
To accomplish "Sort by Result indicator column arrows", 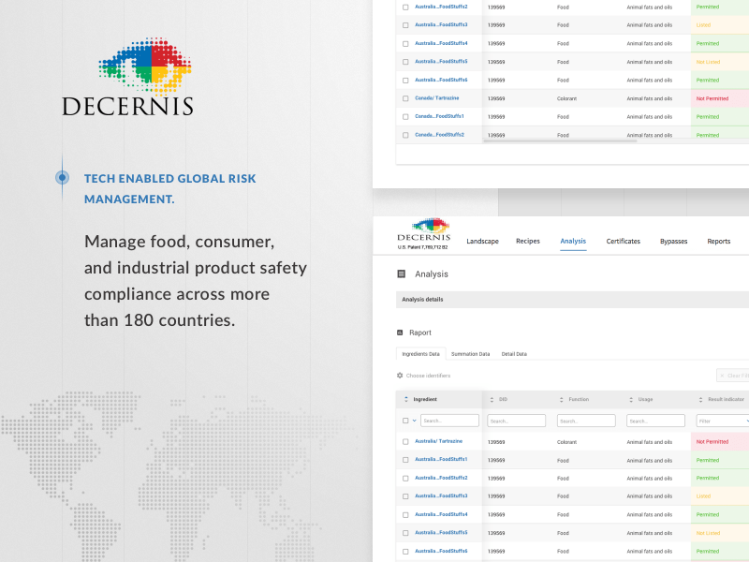I will [700, 400].
